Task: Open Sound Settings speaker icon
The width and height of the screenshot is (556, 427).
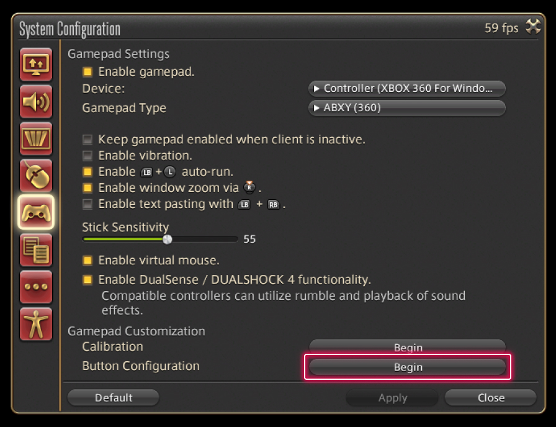Action: [36, 102]
